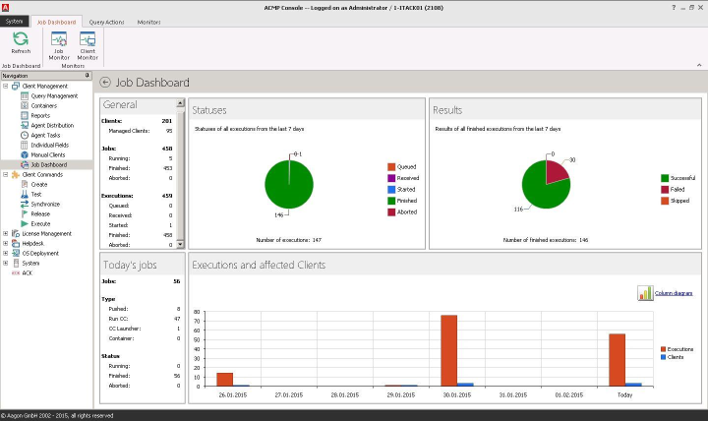Viewport: 708px width, 421px height.
Task: Expand the License Management node
Action: [5, 234]
